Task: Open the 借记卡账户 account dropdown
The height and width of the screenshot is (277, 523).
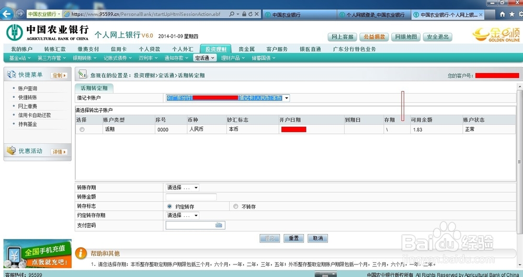Action: (287, 98)
